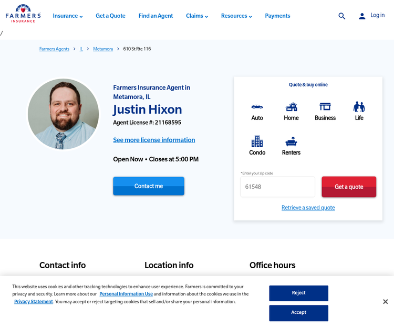This screenshot has height=329, width=394.
Task: Expand the Claims dropdown menu
Action: click(x=197, y=16)
